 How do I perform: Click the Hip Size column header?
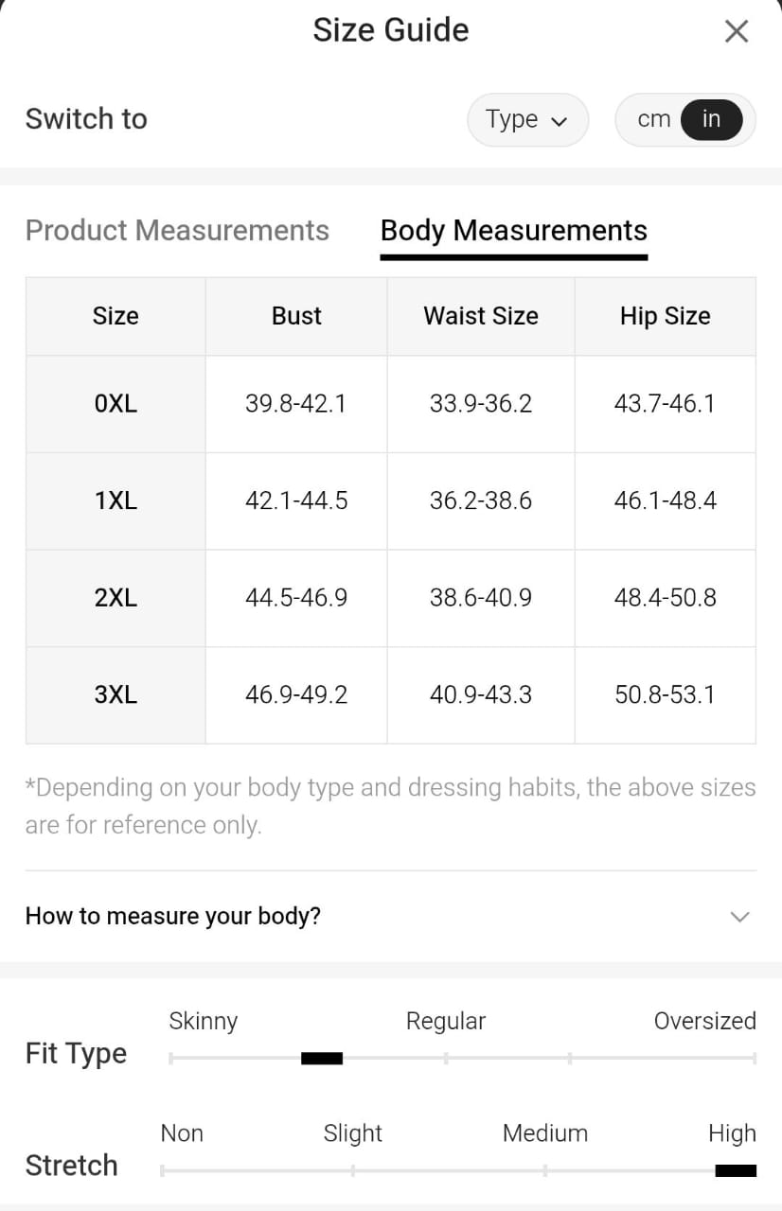(x=665, y=316)
